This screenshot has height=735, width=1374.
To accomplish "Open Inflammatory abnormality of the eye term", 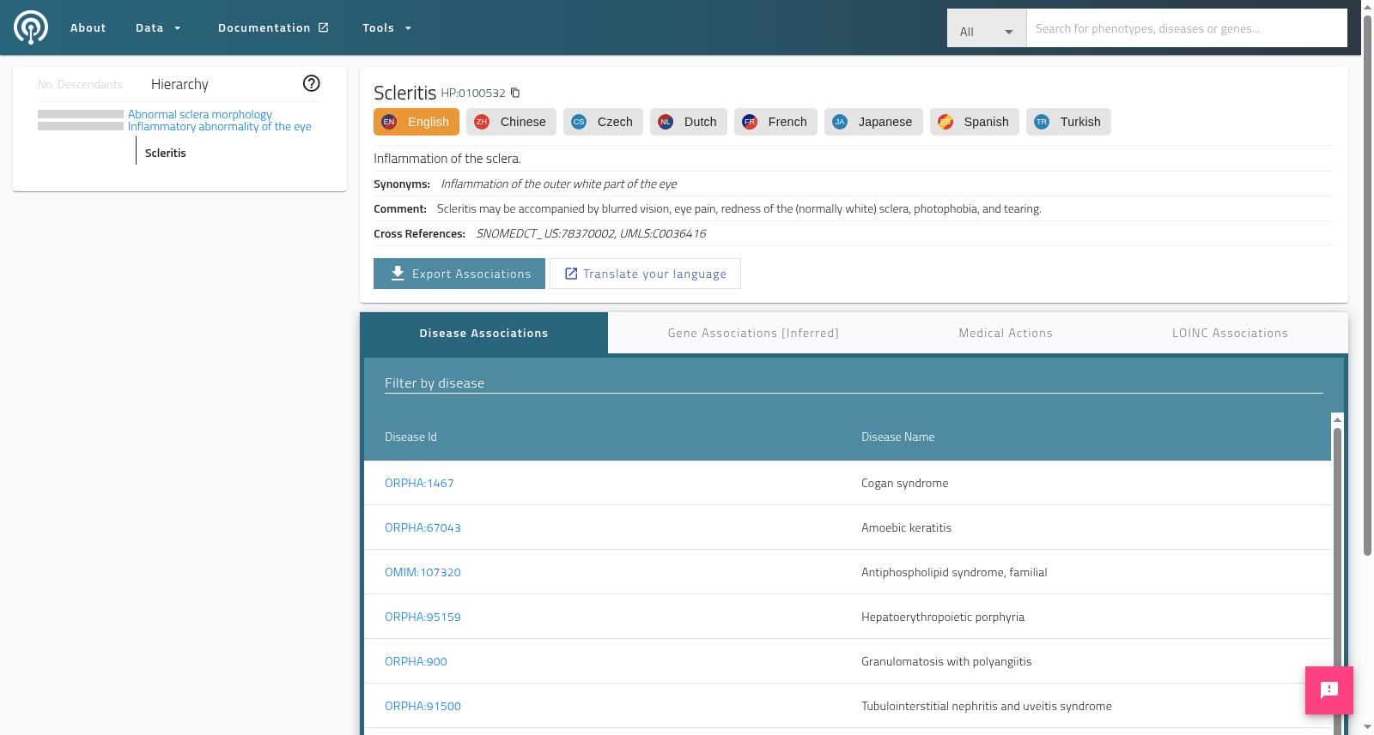I will 220,126.
